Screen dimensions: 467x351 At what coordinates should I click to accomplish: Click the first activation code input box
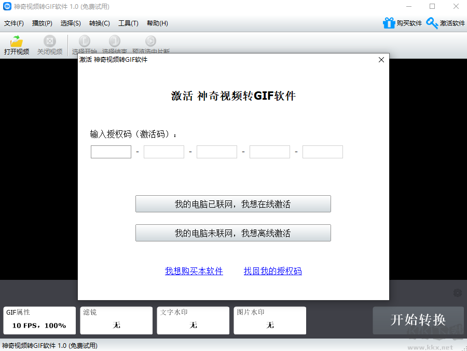point(111,152)
